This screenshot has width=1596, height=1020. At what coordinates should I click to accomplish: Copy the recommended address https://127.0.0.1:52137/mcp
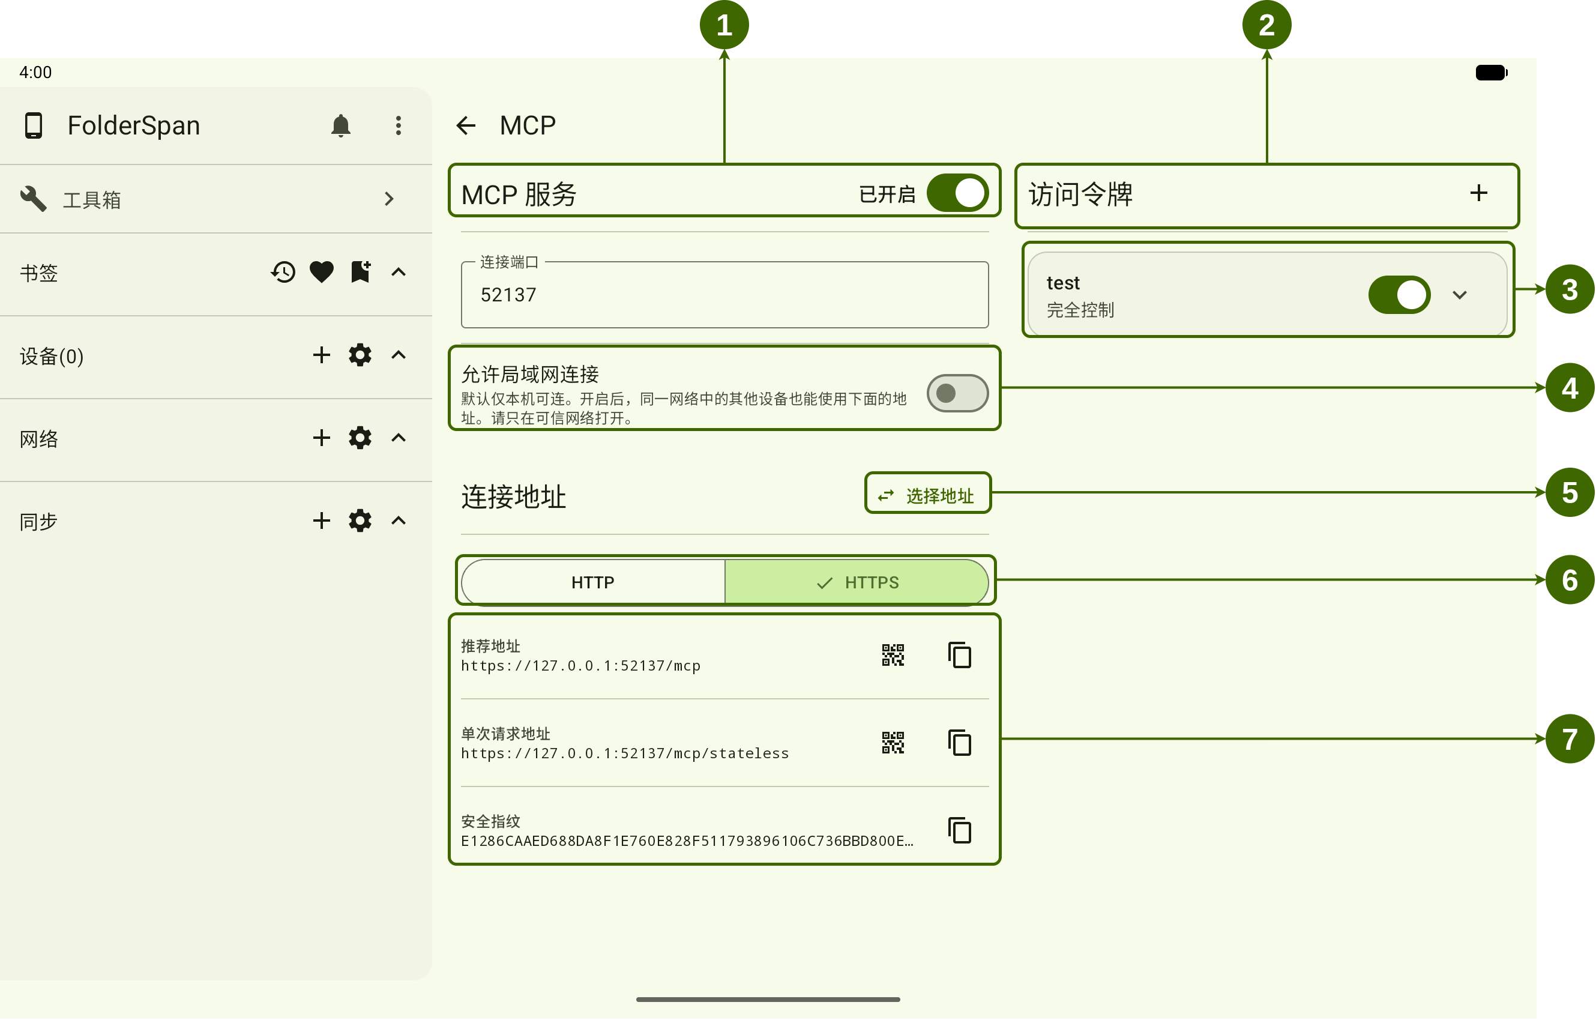pos(960,656)
